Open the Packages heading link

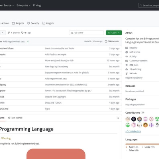(x=130, y=99)
